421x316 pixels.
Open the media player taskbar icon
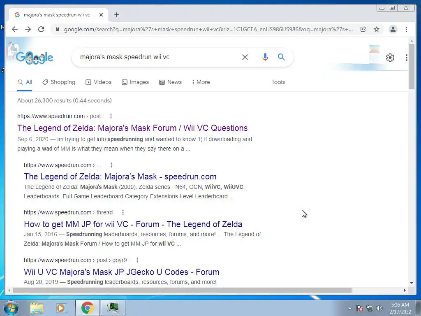[61, 308]
